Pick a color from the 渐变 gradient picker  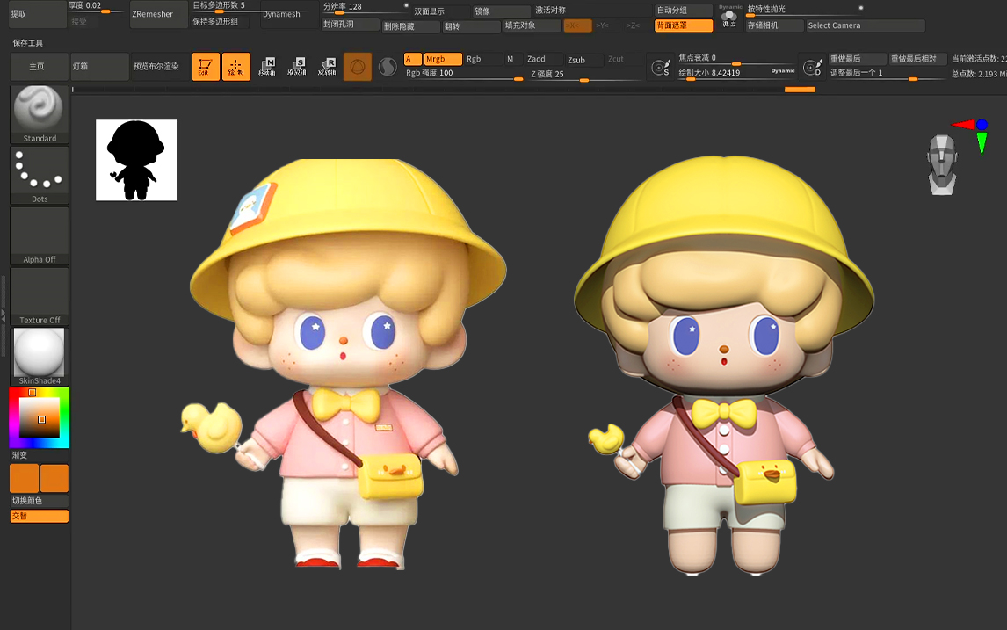[39, 417]
